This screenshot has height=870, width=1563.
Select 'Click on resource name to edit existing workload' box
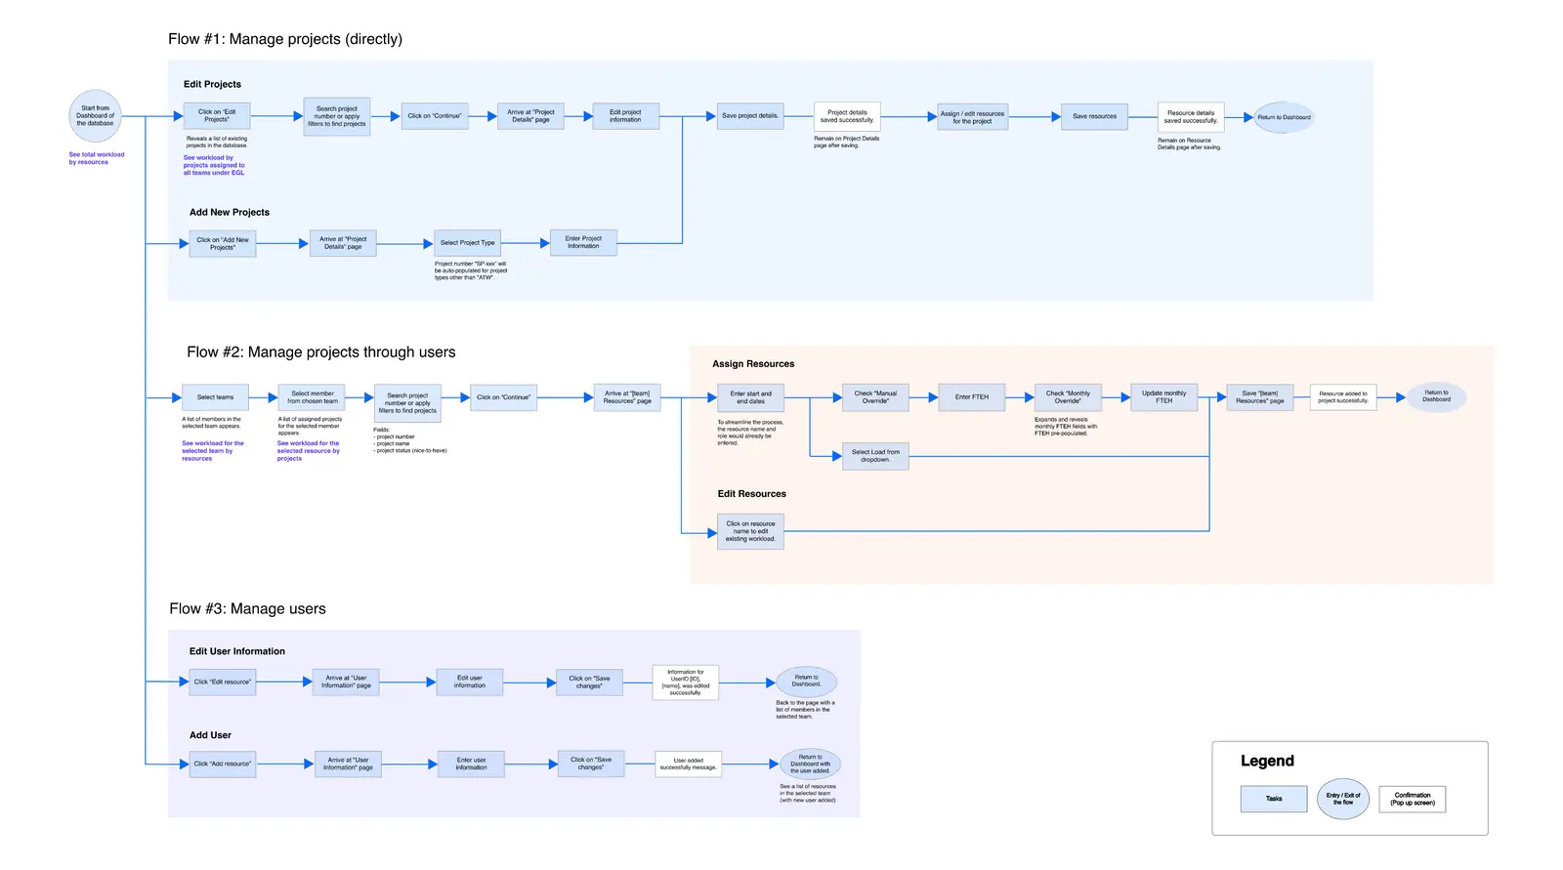click(750, 531)
